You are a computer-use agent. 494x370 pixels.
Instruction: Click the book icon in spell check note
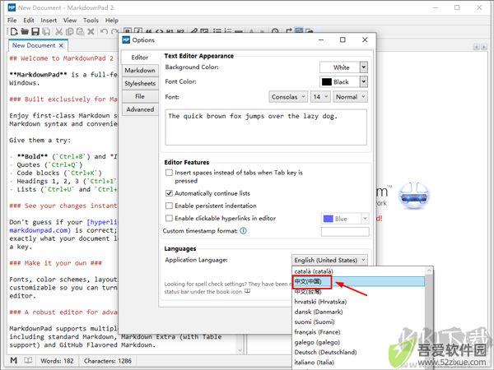click(x=247, y=291)
